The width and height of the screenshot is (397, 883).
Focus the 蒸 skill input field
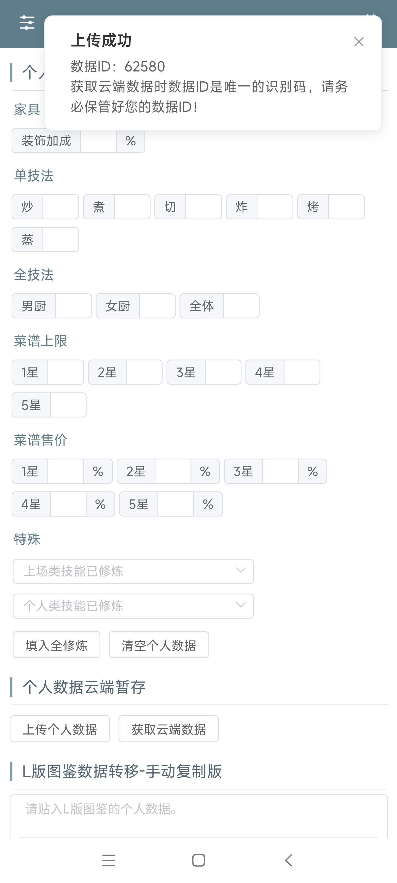click(61, 240)
